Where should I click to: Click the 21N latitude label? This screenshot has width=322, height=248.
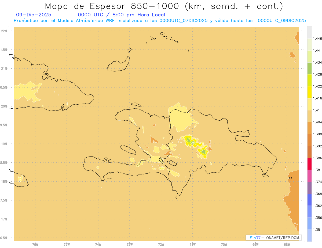(5, 68)
